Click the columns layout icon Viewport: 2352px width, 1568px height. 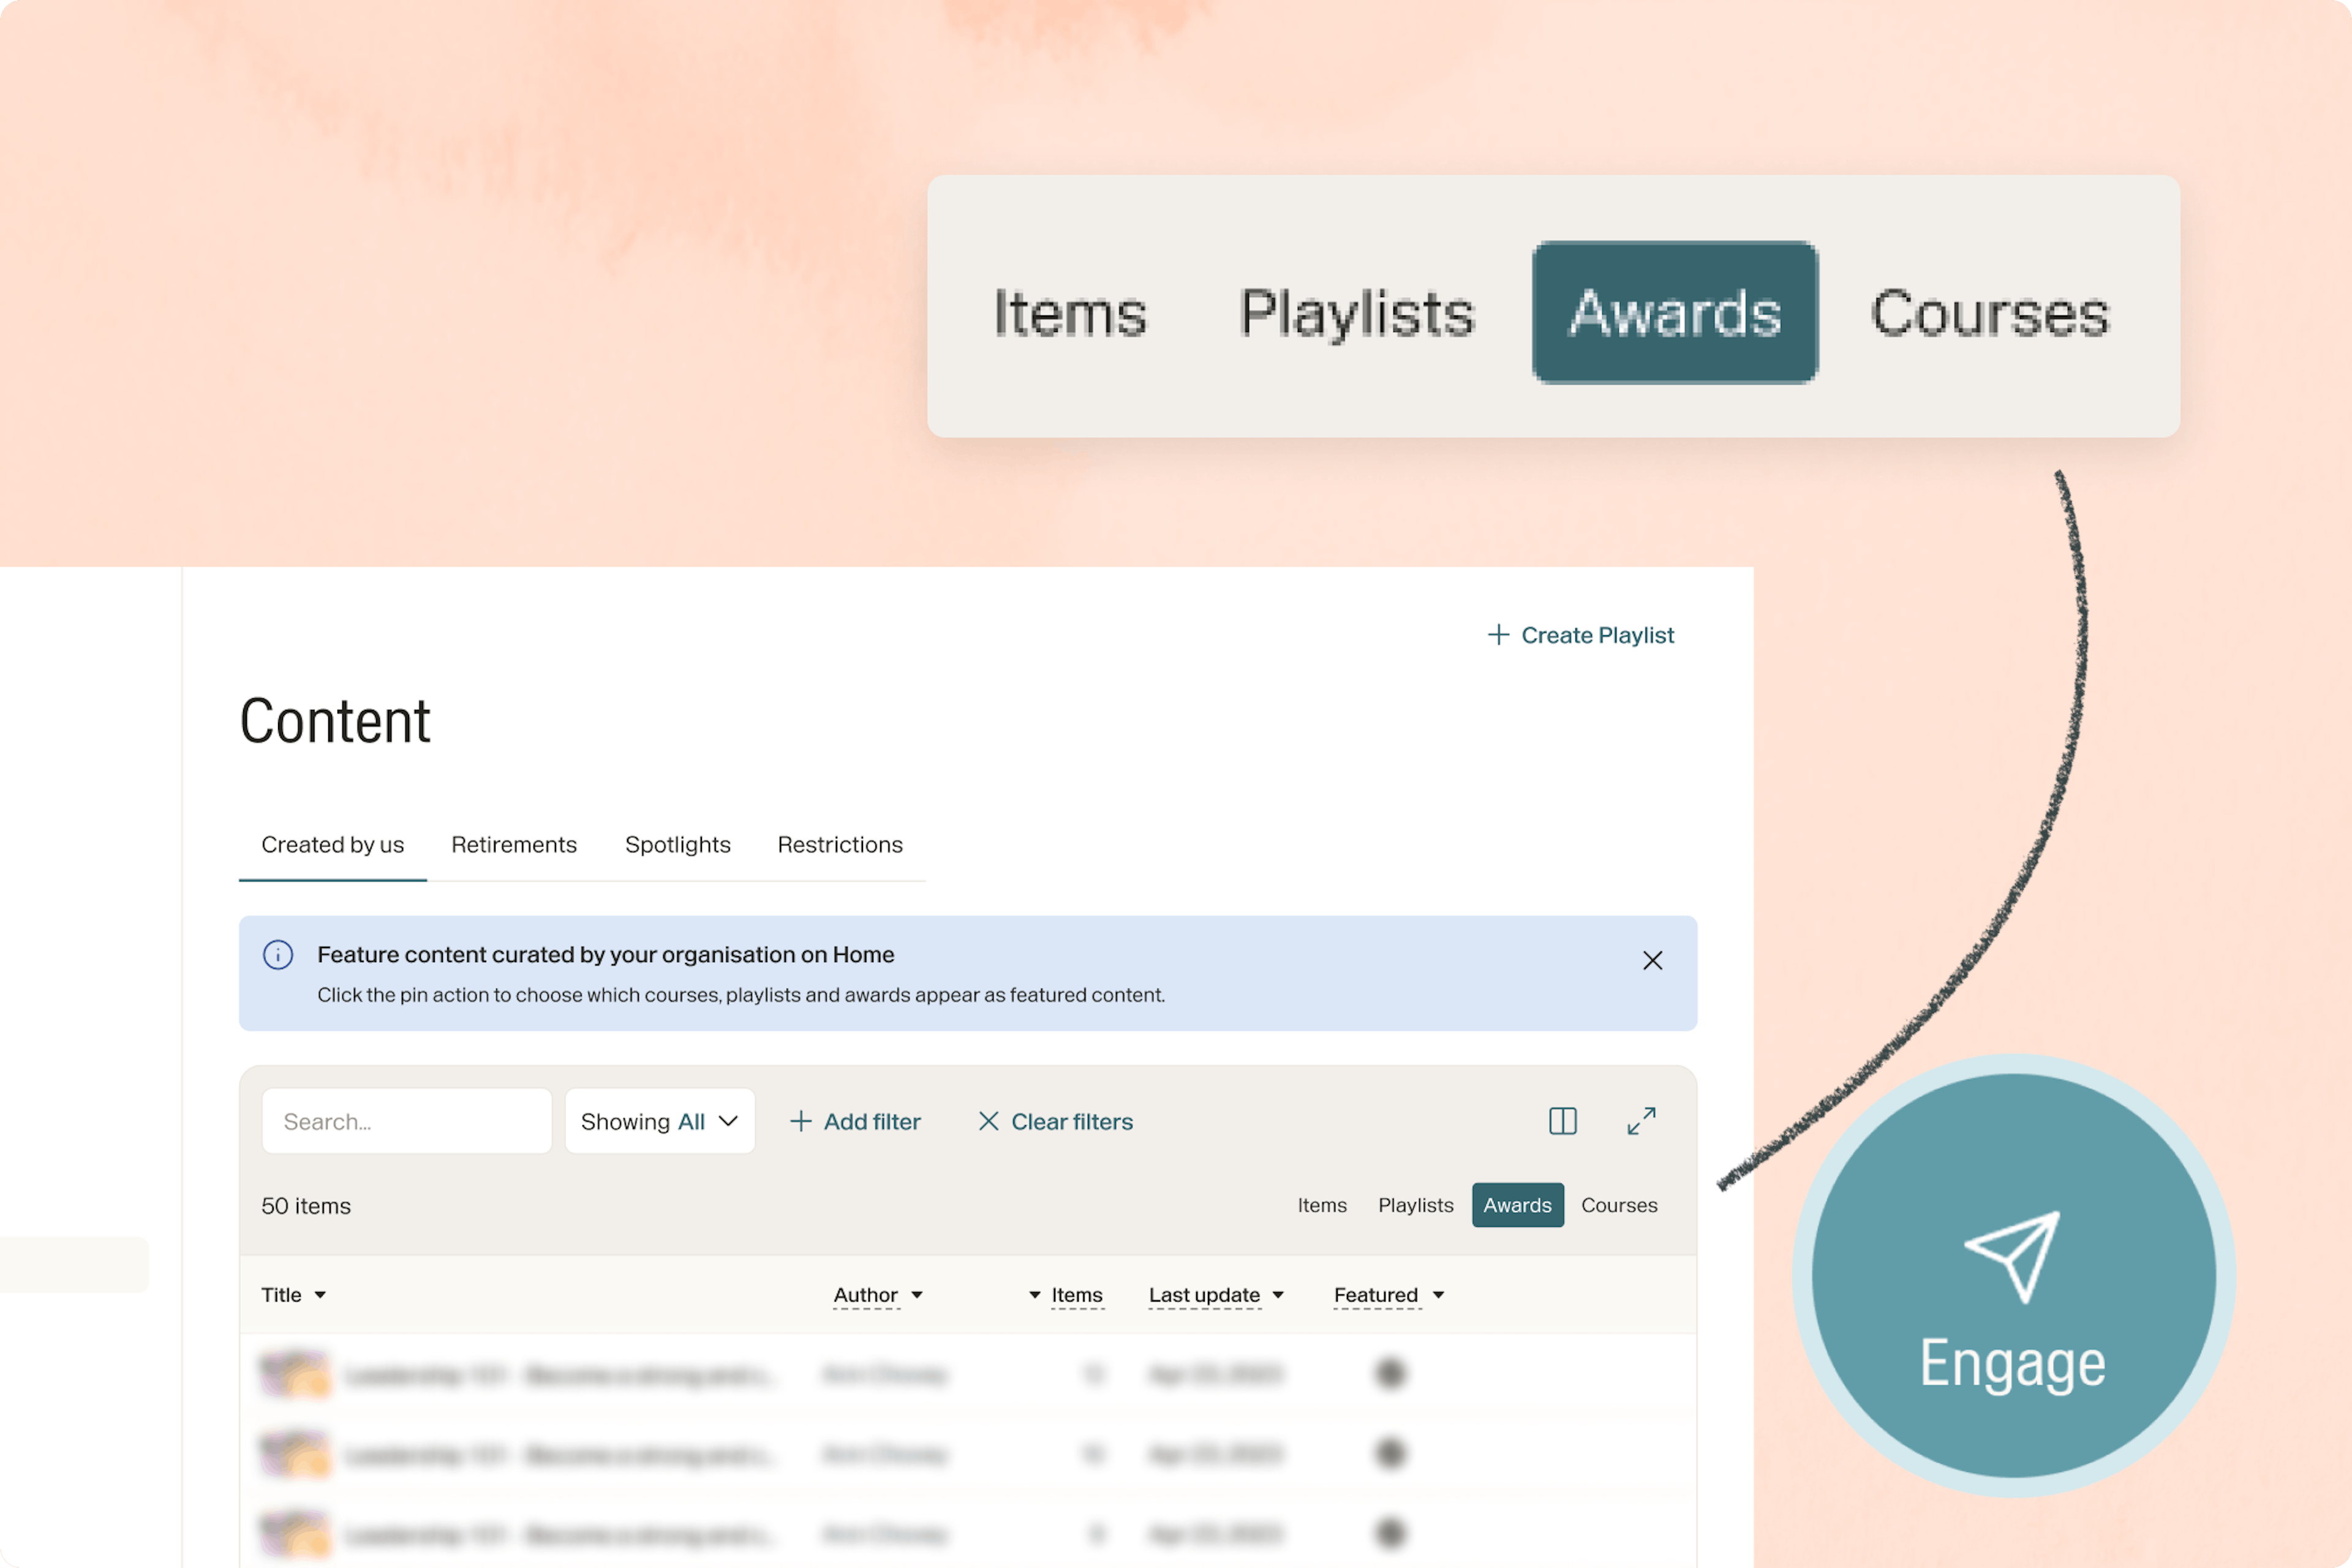point(1562,1121)
